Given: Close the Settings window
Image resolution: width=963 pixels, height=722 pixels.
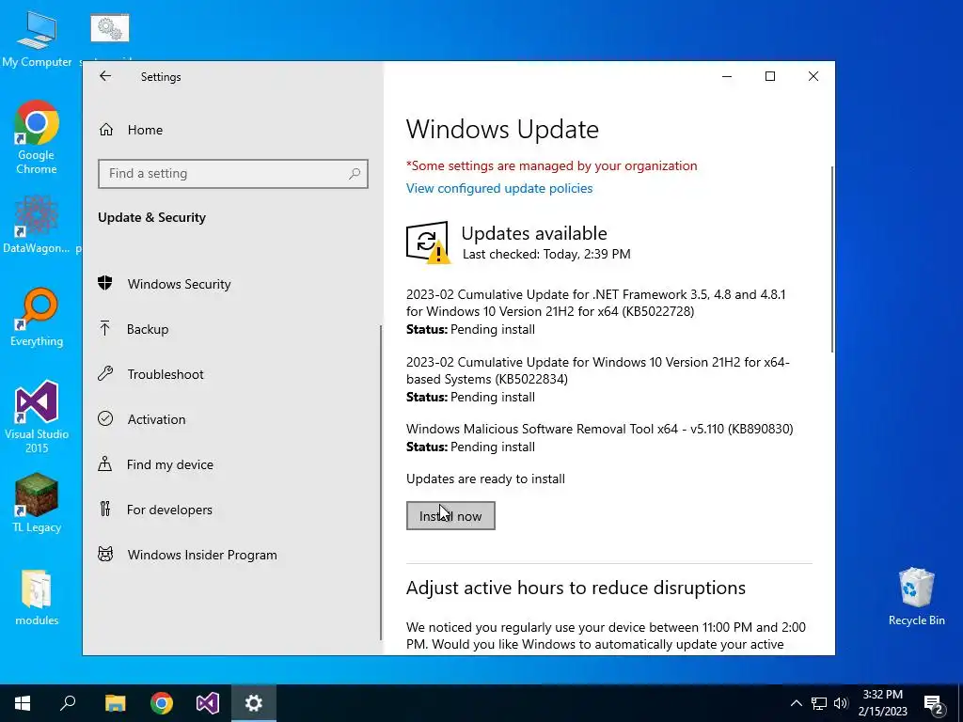Looking at the screenshot, I should [813, 76].
